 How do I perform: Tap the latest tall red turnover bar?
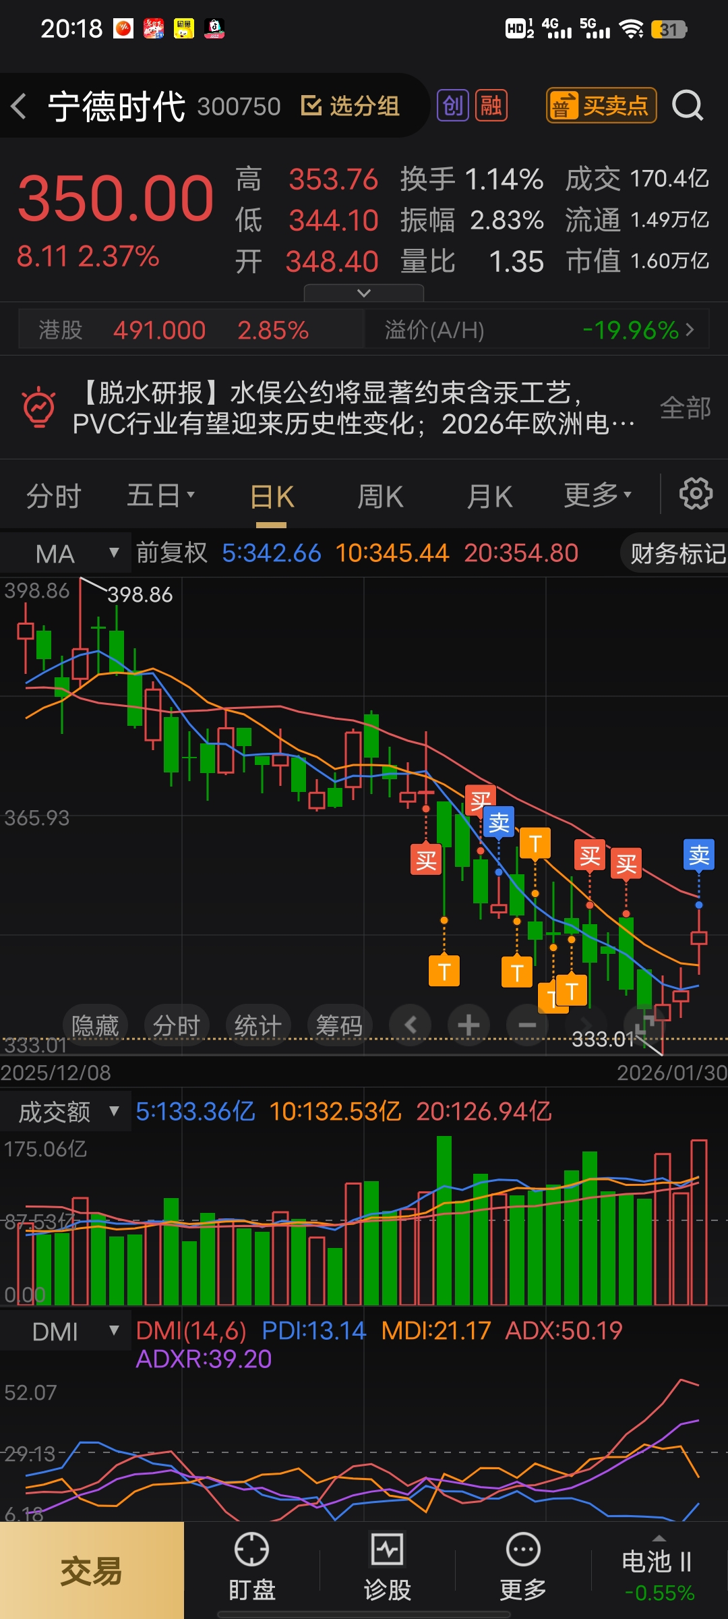click(699, 1222)
